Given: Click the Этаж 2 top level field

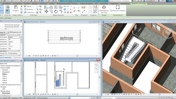Looking at the screenshot, I should (14, 42).
